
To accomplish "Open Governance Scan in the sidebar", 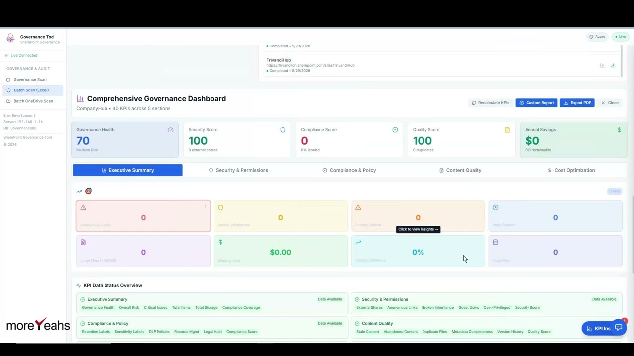I will (33, 79).
